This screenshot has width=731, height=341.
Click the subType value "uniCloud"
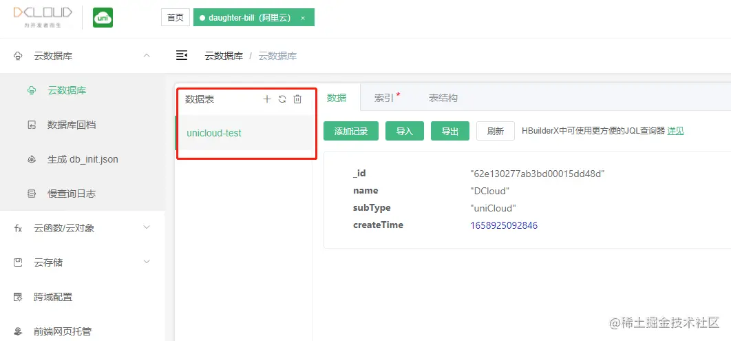494,208
